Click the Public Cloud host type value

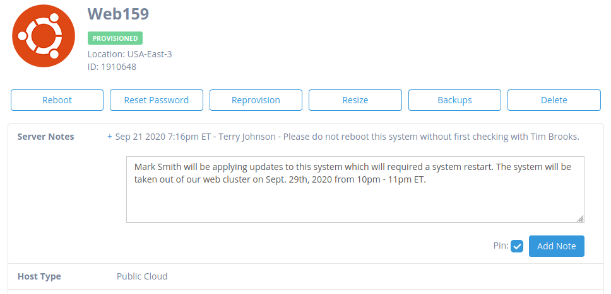point(142,276)
